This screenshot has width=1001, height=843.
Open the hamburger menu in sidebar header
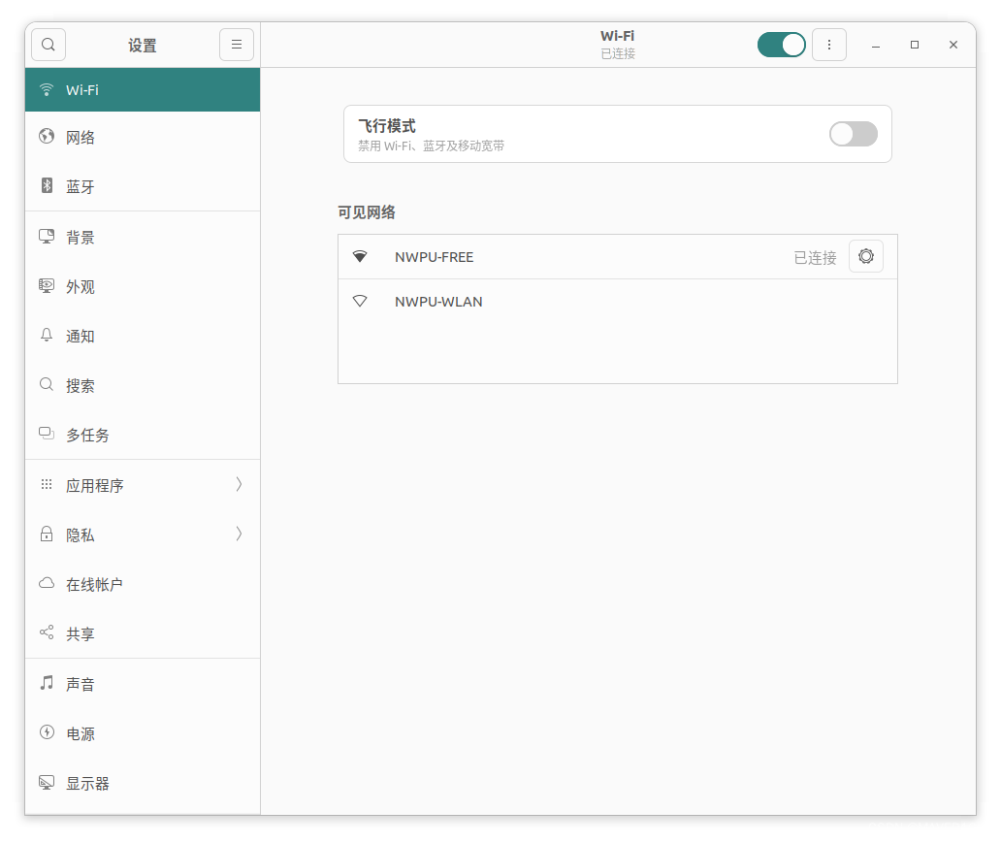(x=237, y=45)
